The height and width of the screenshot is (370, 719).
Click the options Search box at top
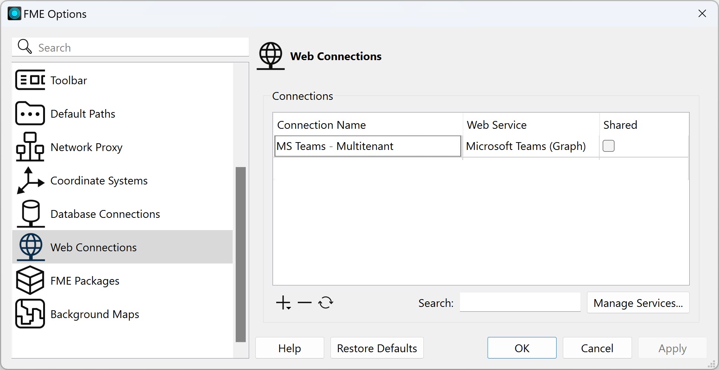141,48
